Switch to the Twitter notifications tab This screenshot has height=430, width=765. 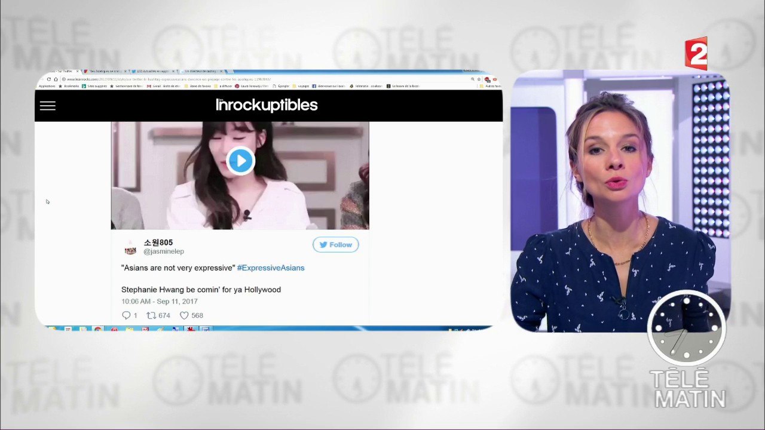point(153,72)
